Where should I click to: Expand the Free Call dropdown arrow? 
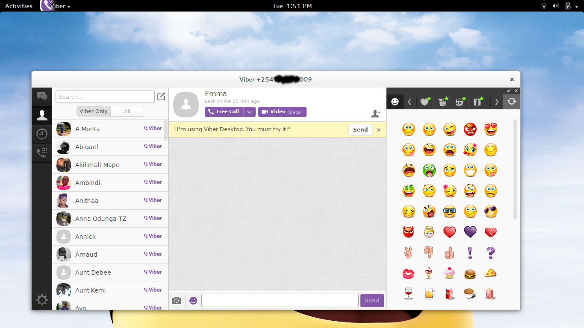click(x=250, y=112)
